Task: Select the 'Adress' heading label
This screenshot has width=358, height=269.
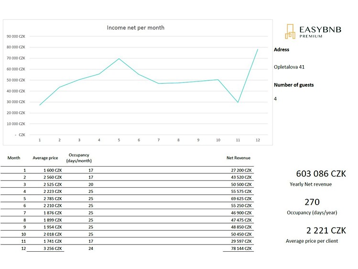Action: coord(282,50)
